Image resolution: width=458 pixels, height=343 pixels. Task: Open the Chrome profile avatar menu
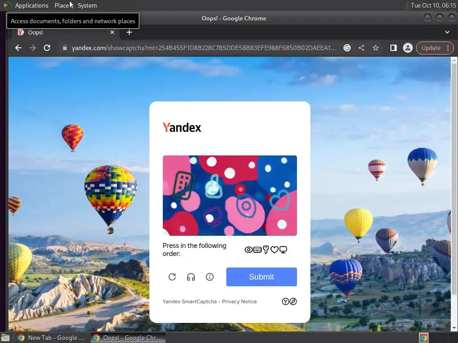pyautogui.click(x=408, y=48)
